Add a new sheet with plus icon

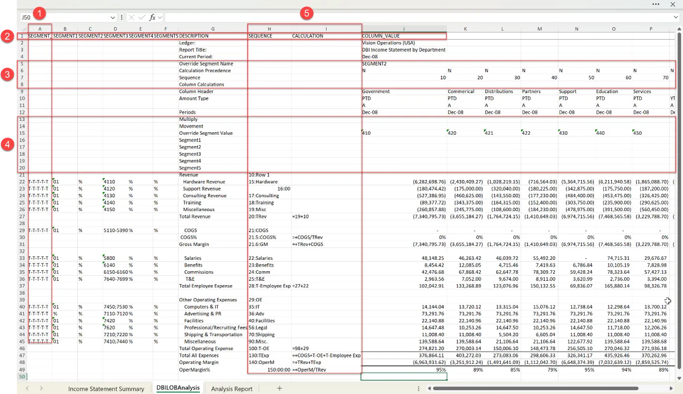point(279,388)
